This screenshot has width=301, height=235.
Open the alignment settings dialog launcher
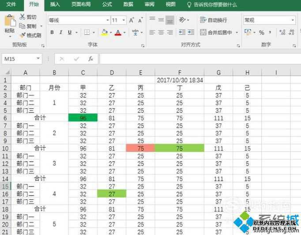pyautogui.click(x=238, y=46)
